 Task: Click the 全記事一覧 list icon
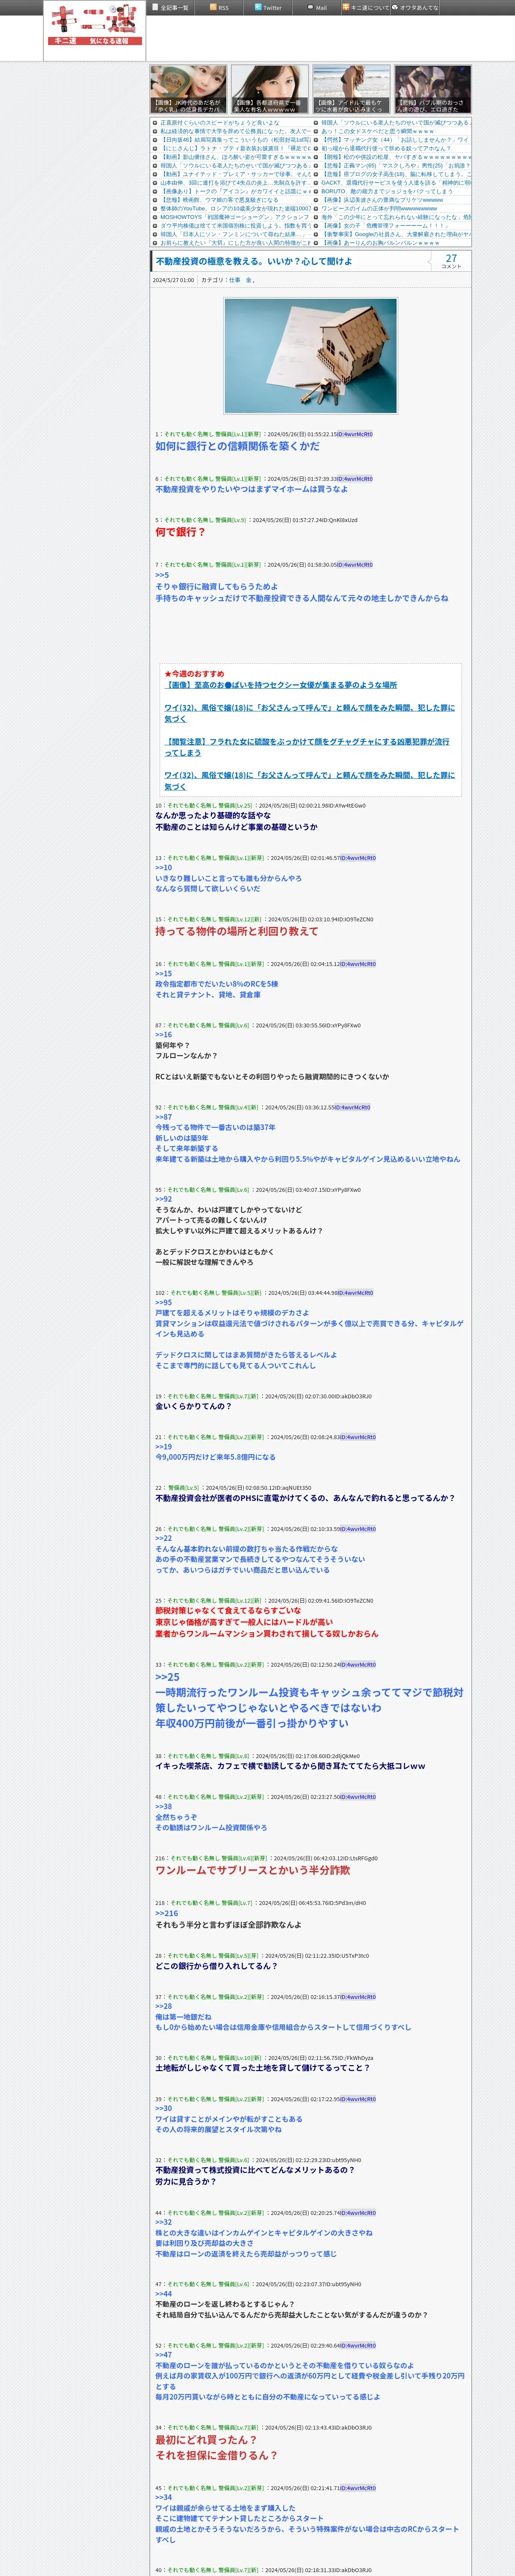coord(155,7)
